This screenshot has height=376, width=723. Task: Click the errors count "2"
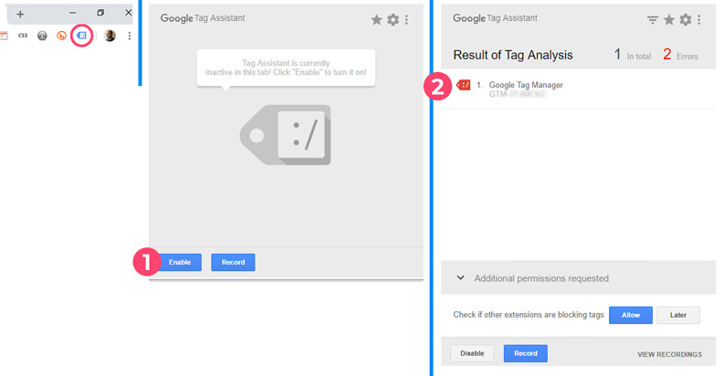[x=666, y=55]
